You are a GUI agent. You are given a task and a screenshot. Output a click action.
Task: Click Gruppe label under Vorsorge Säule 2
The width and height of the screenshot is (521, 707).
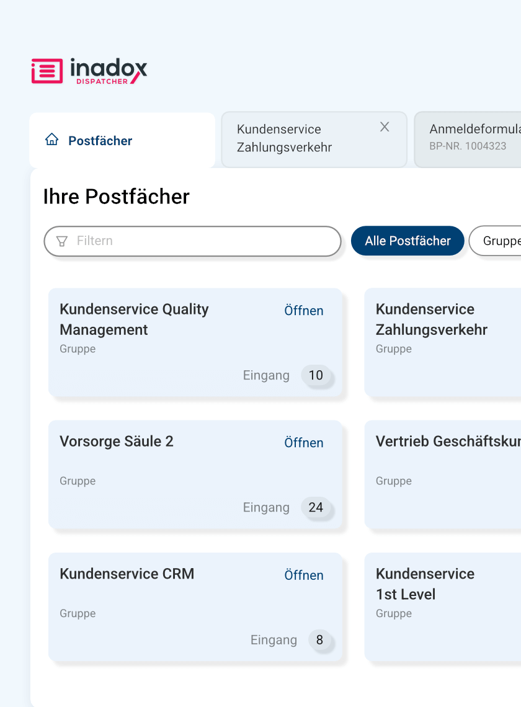pyautogui.click(x=78, y=481)
